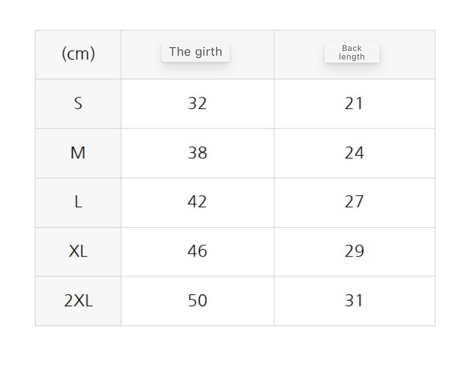
Task: Select the 2XL size row label
Action: pos(78,301)
